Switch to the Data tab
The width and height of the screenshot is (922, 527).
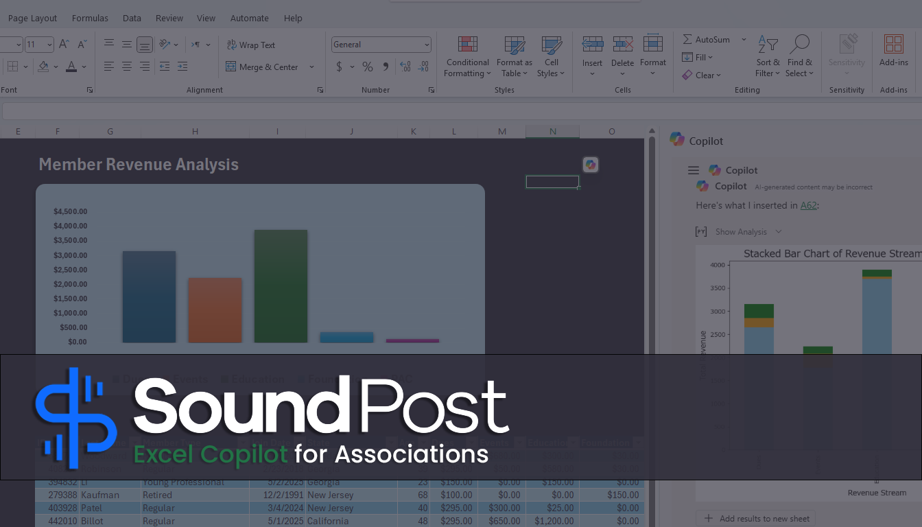pos(132,19)
